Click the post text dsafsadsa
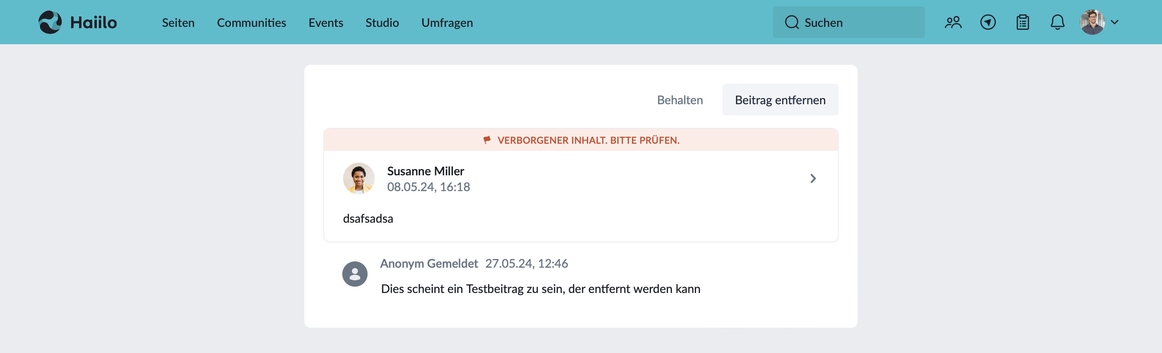The height and width of the screenshot is (353, 1162). pos(368,218)
